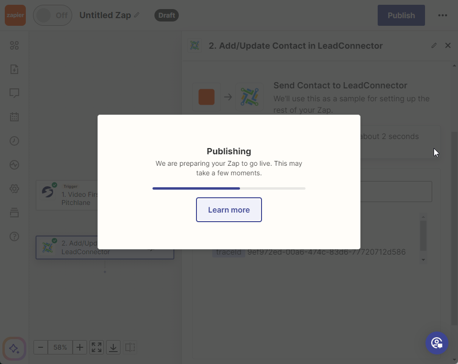Click LeadConnector icon beside Send Contact heading
The image size is (458, 364).
click(x=250, y=97)
